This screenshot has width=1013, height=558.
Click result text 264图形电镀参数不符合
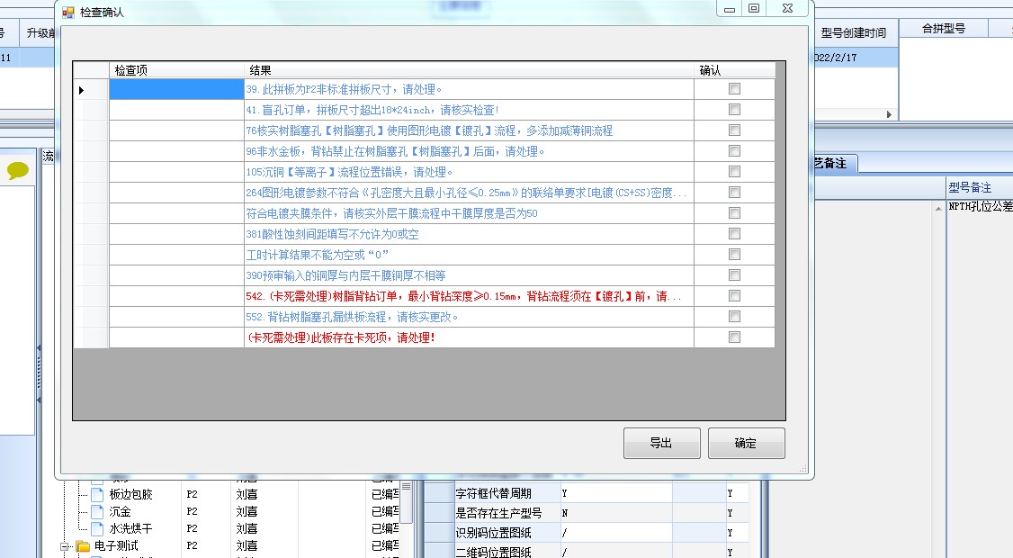[466, 193]
